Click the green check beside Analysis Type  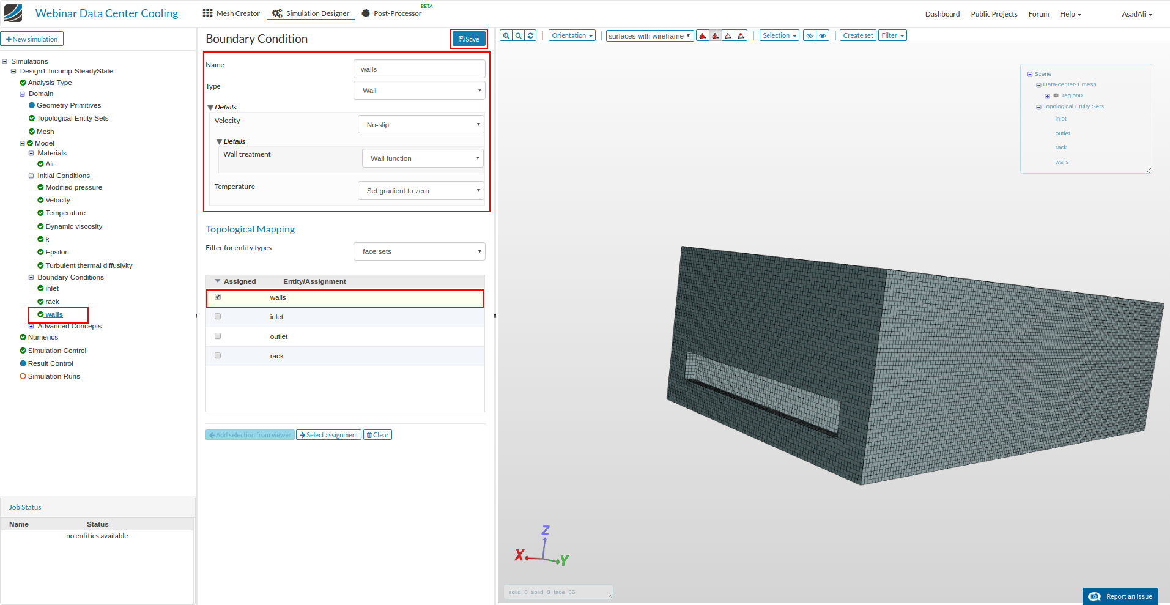pos(23,83)
